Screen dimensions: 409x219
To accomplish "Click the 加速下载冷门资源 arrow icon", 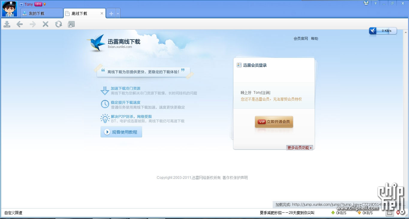I will click(x=105, y=91).
